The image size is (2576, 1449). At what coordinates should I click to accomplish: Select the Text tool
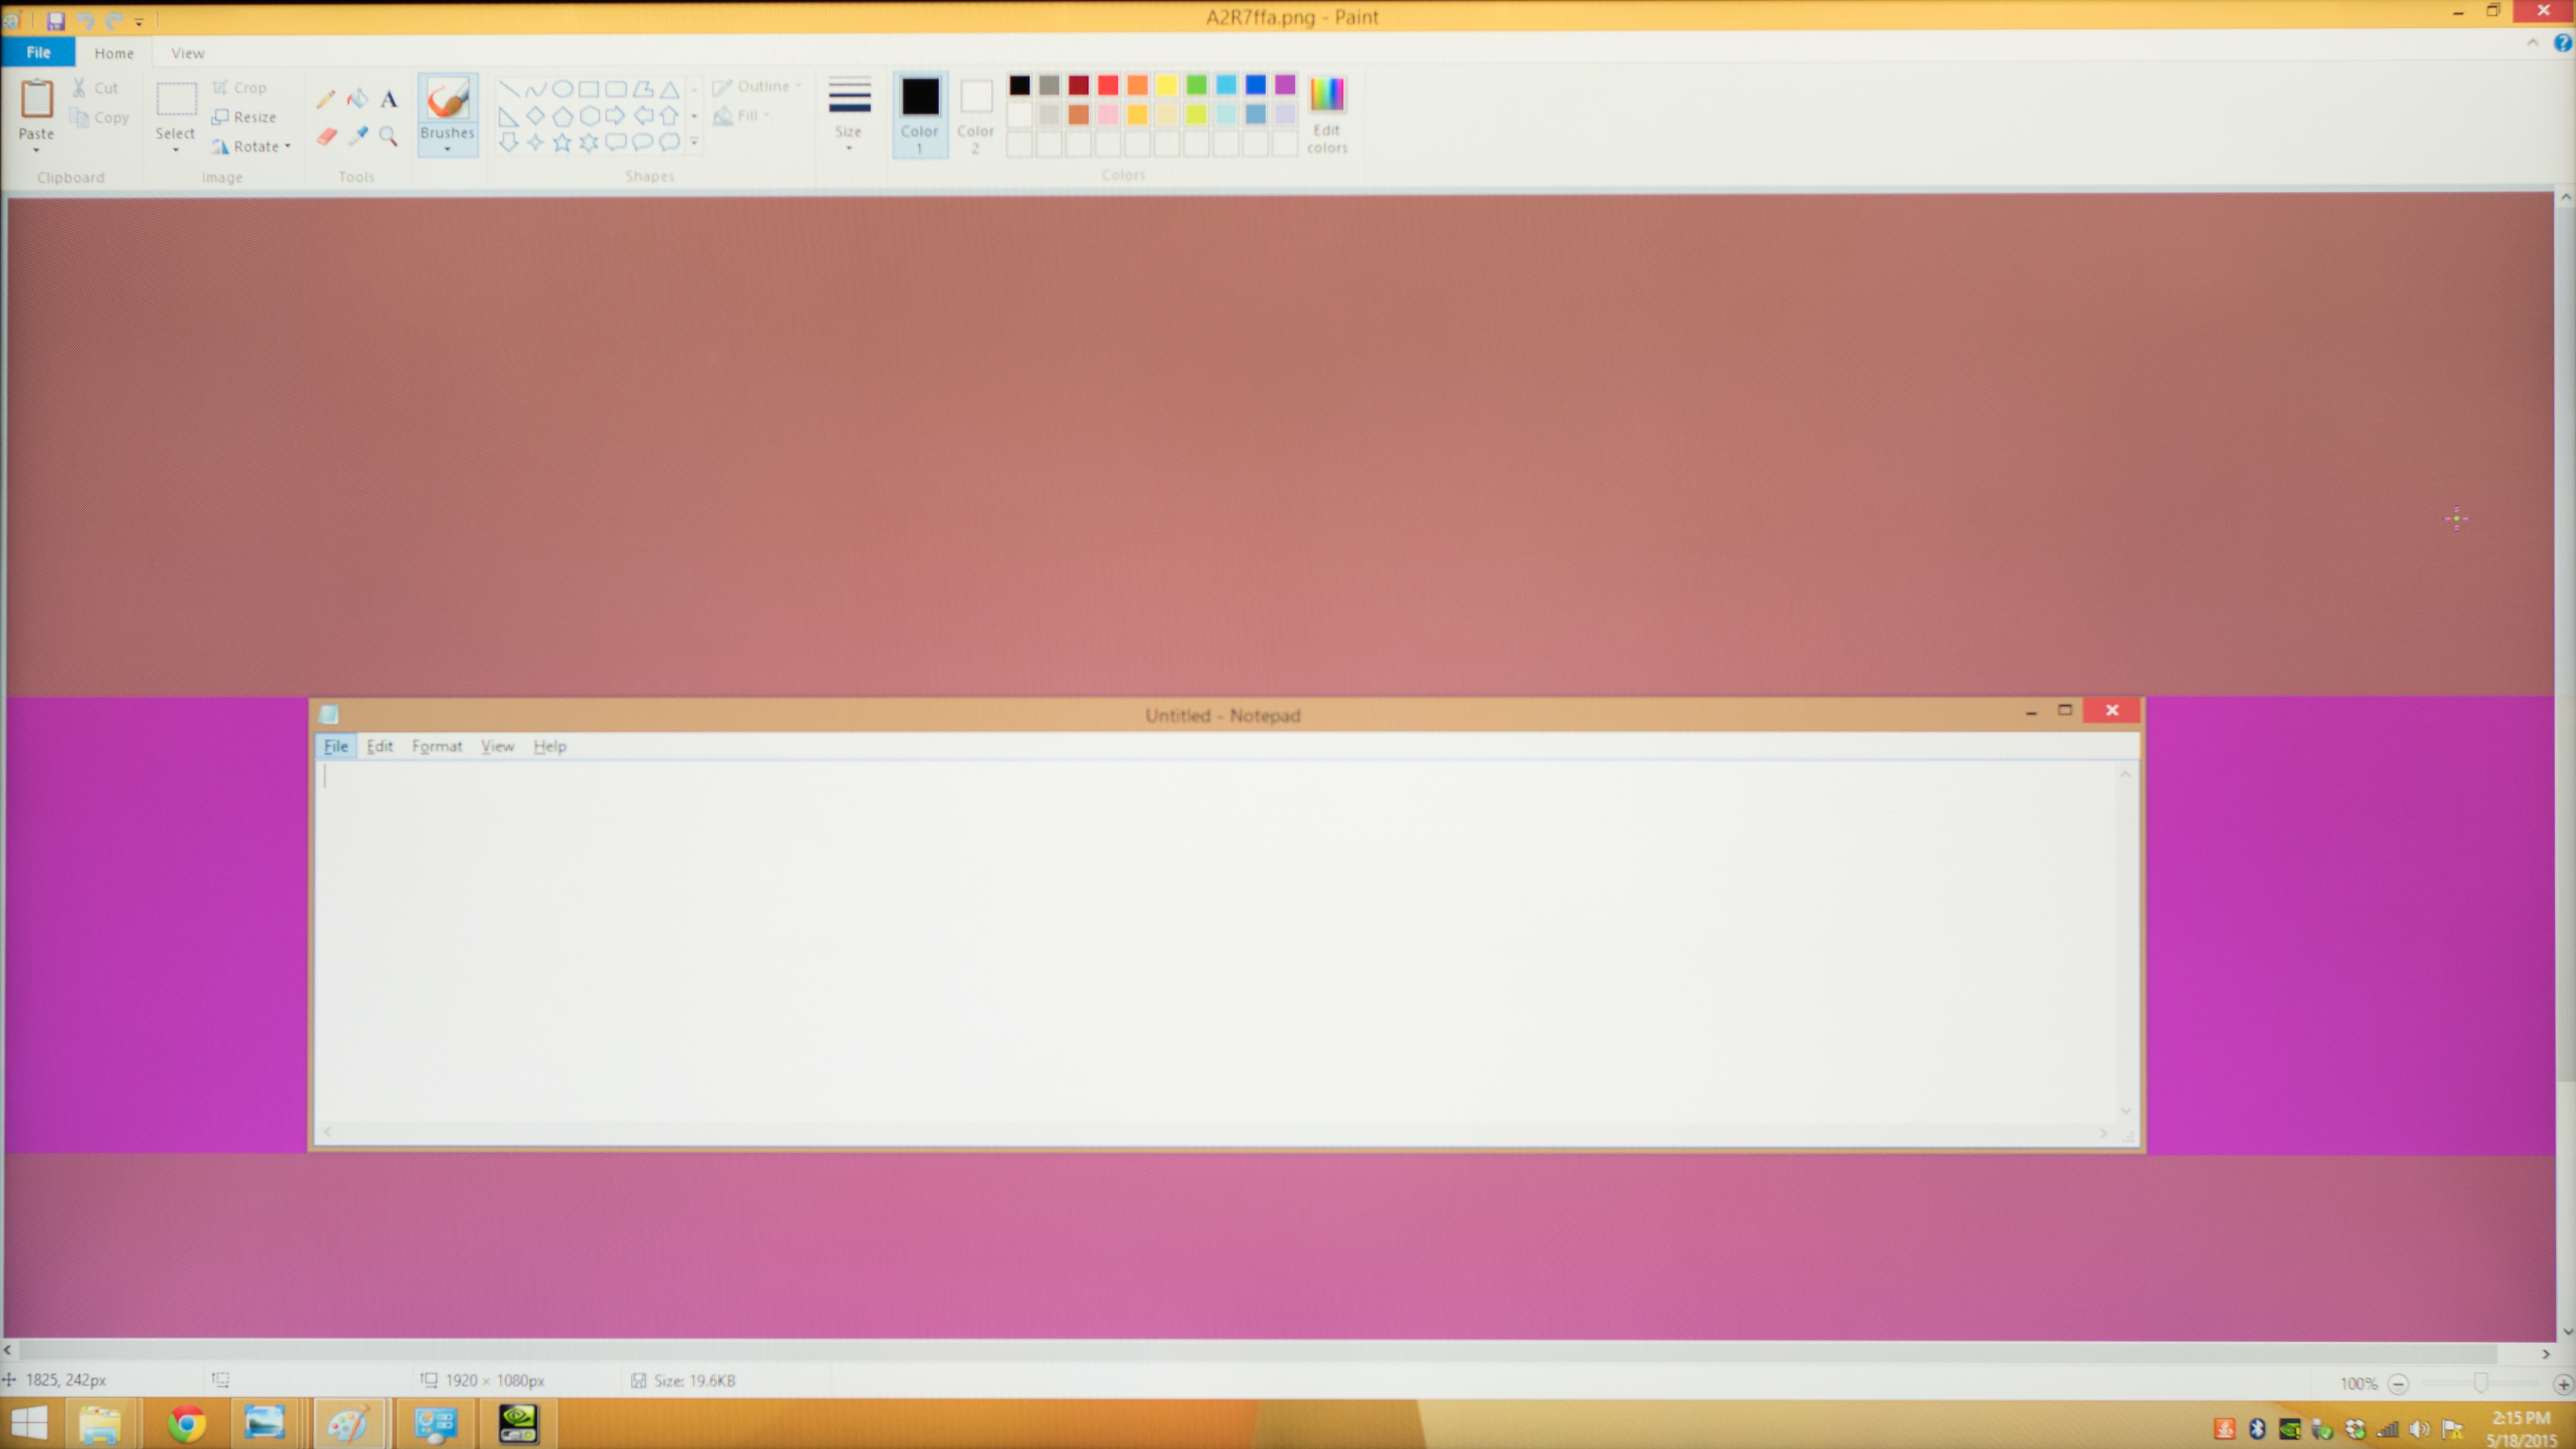(x=389, y=99)
